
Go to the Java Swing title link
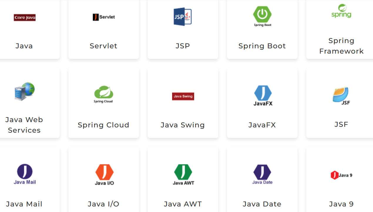[183, 125]
